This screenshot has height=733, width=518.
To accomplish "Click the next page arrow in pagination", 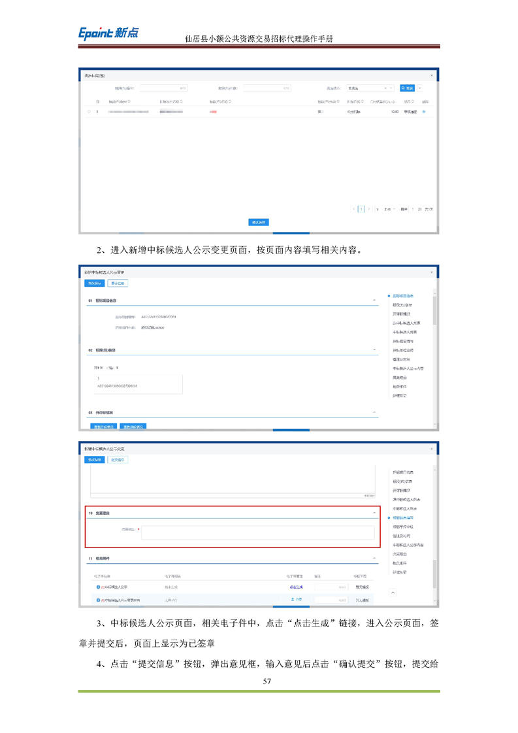I will [369, 209].
